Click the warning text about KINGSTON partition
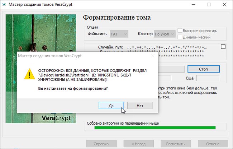The width and height of the screenshot is (233, 149). click(92, 75)
